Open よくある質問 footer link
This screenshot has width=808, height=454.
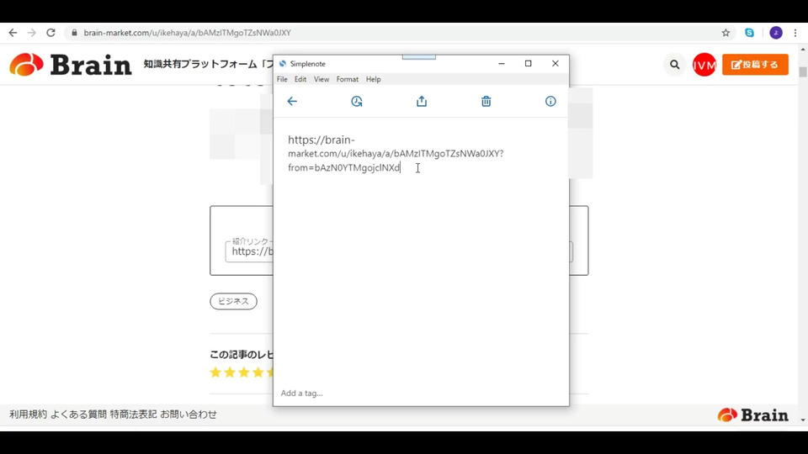pyautogui.click(x=78, y=414)
